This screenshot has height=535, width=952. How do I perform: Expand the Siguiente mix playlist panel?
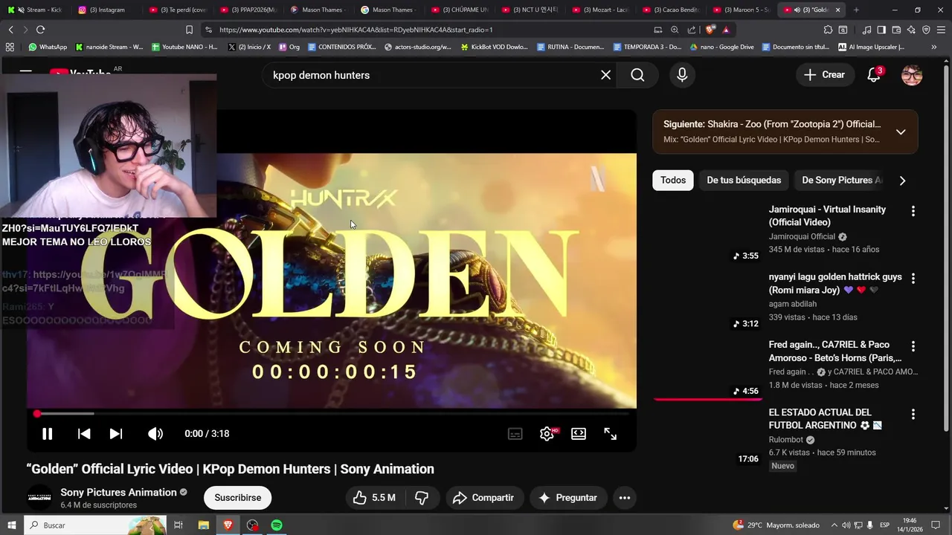[901, 132]
